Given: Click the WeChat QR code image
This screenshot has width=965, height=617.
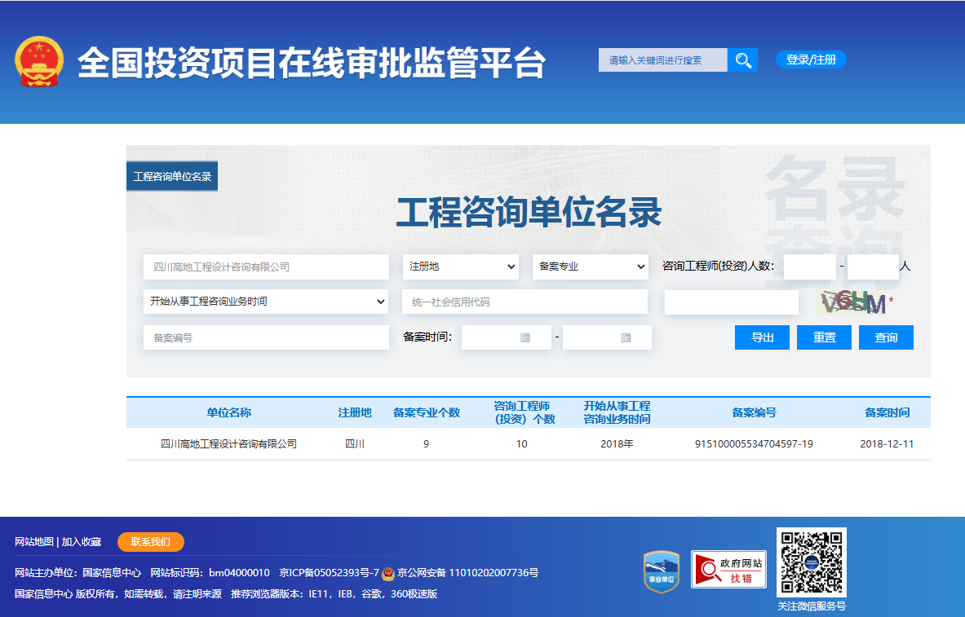Looking at the screenshot, I should [811, 562].
